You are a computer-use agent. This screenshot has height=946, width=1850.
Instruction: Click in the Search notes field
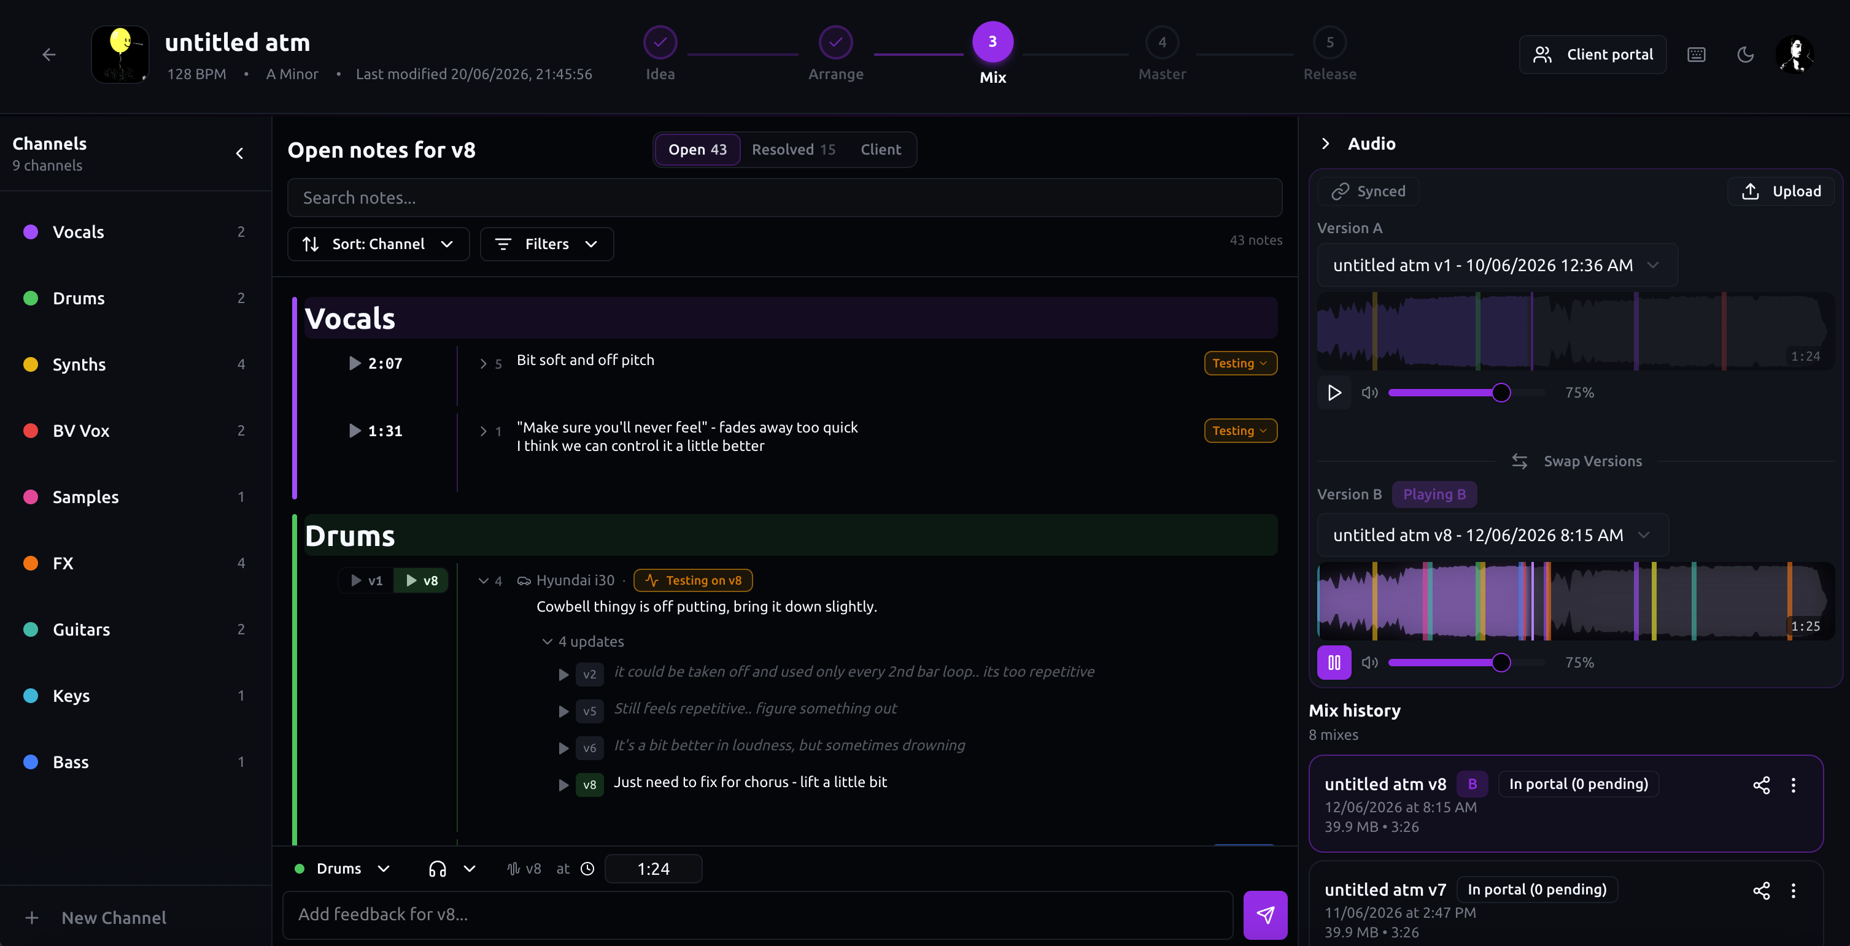coord(784,198)
